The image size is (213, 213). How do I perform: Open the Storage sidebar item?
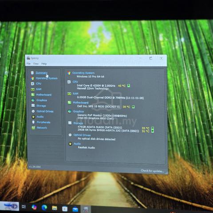(41, 106)
